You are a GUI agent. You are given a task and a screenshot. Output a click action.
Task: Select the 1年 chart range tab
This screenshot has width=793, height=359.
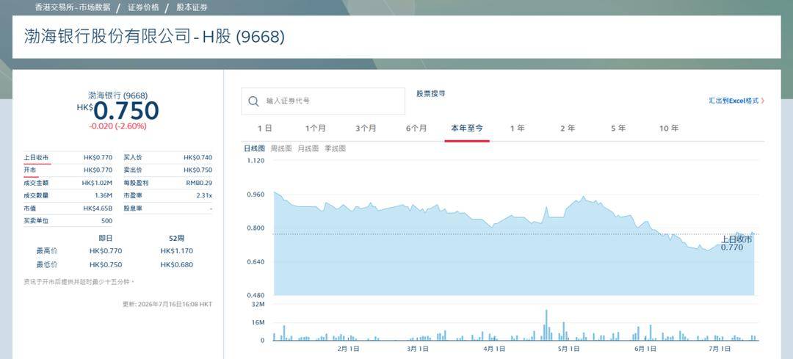coord(518,128)
